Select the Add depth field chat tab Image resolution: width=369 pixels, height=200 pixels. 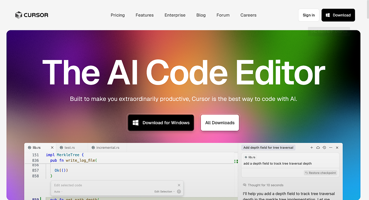[x=268, y=147]
